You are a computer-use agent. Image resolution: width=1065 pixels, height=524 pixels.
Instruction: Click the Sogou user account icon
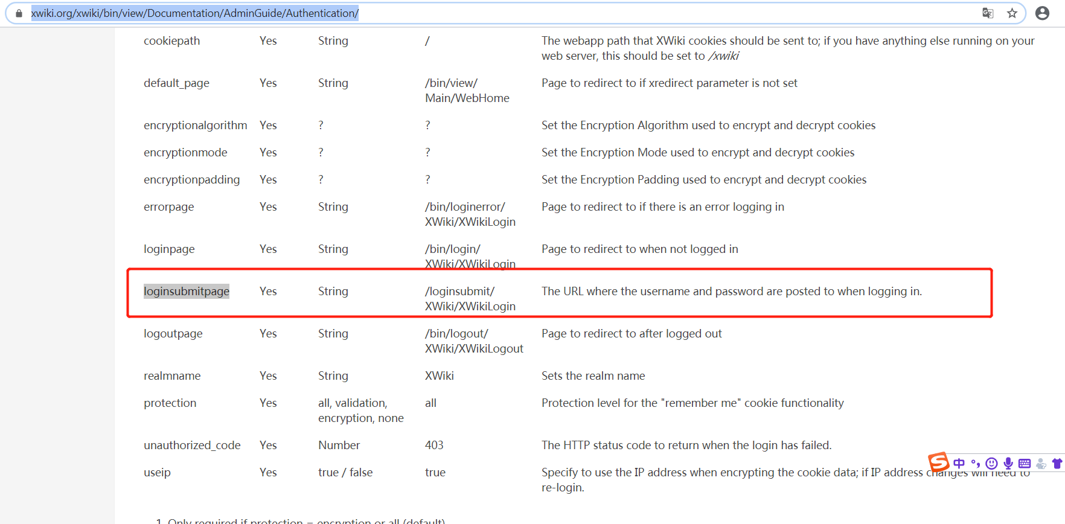(1041, 464)
